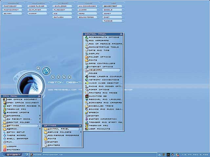Image resolution: width=210 pixels, height=157 pixels.
Task: Open System Information entry
Action: point(103,119)
